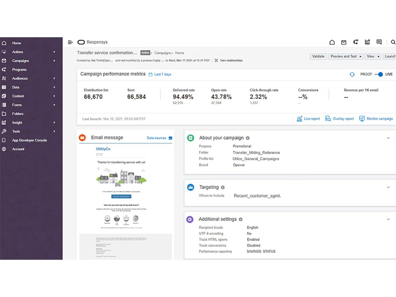Expand the Content submenu arrow
The height and width of the screenshot is (297, 396).
(x=54, y=96)
